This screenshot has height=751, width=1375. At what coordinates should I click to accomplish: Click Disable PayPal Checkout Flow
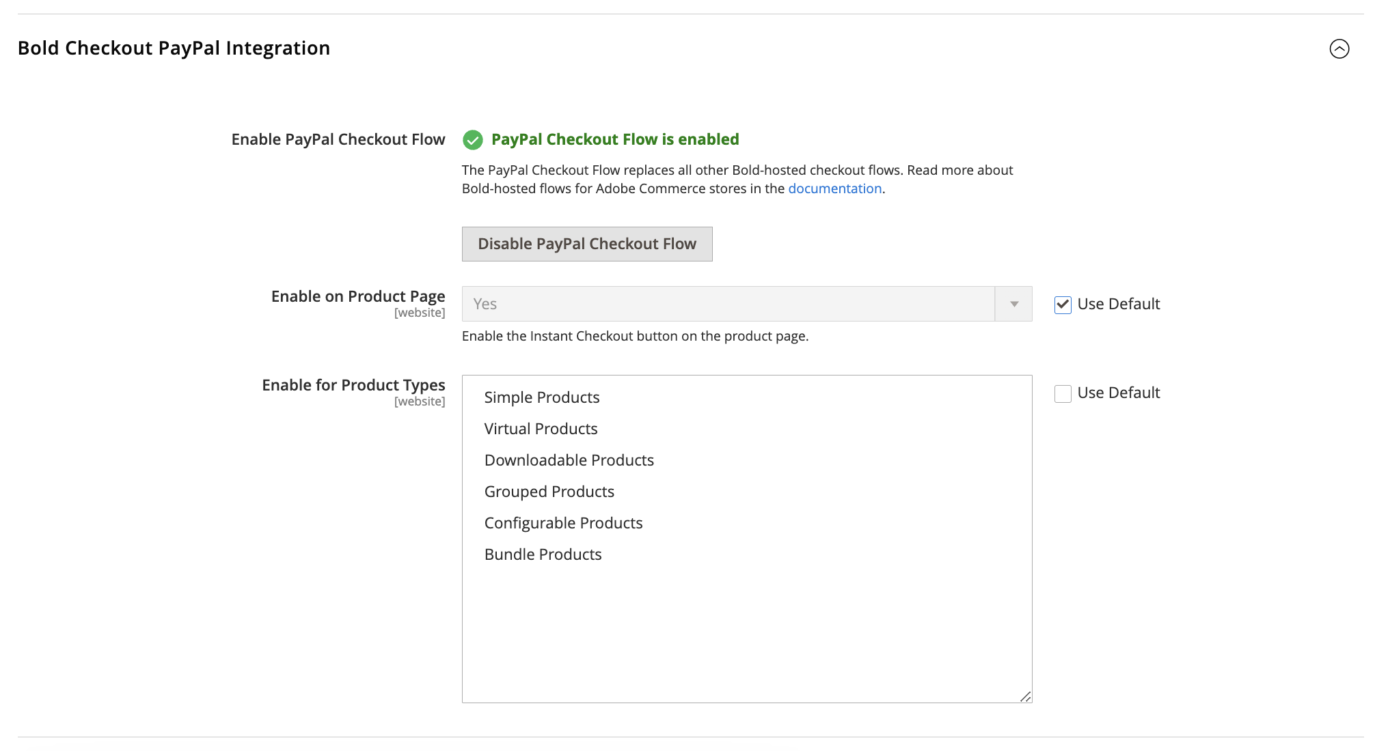(587, 243)
